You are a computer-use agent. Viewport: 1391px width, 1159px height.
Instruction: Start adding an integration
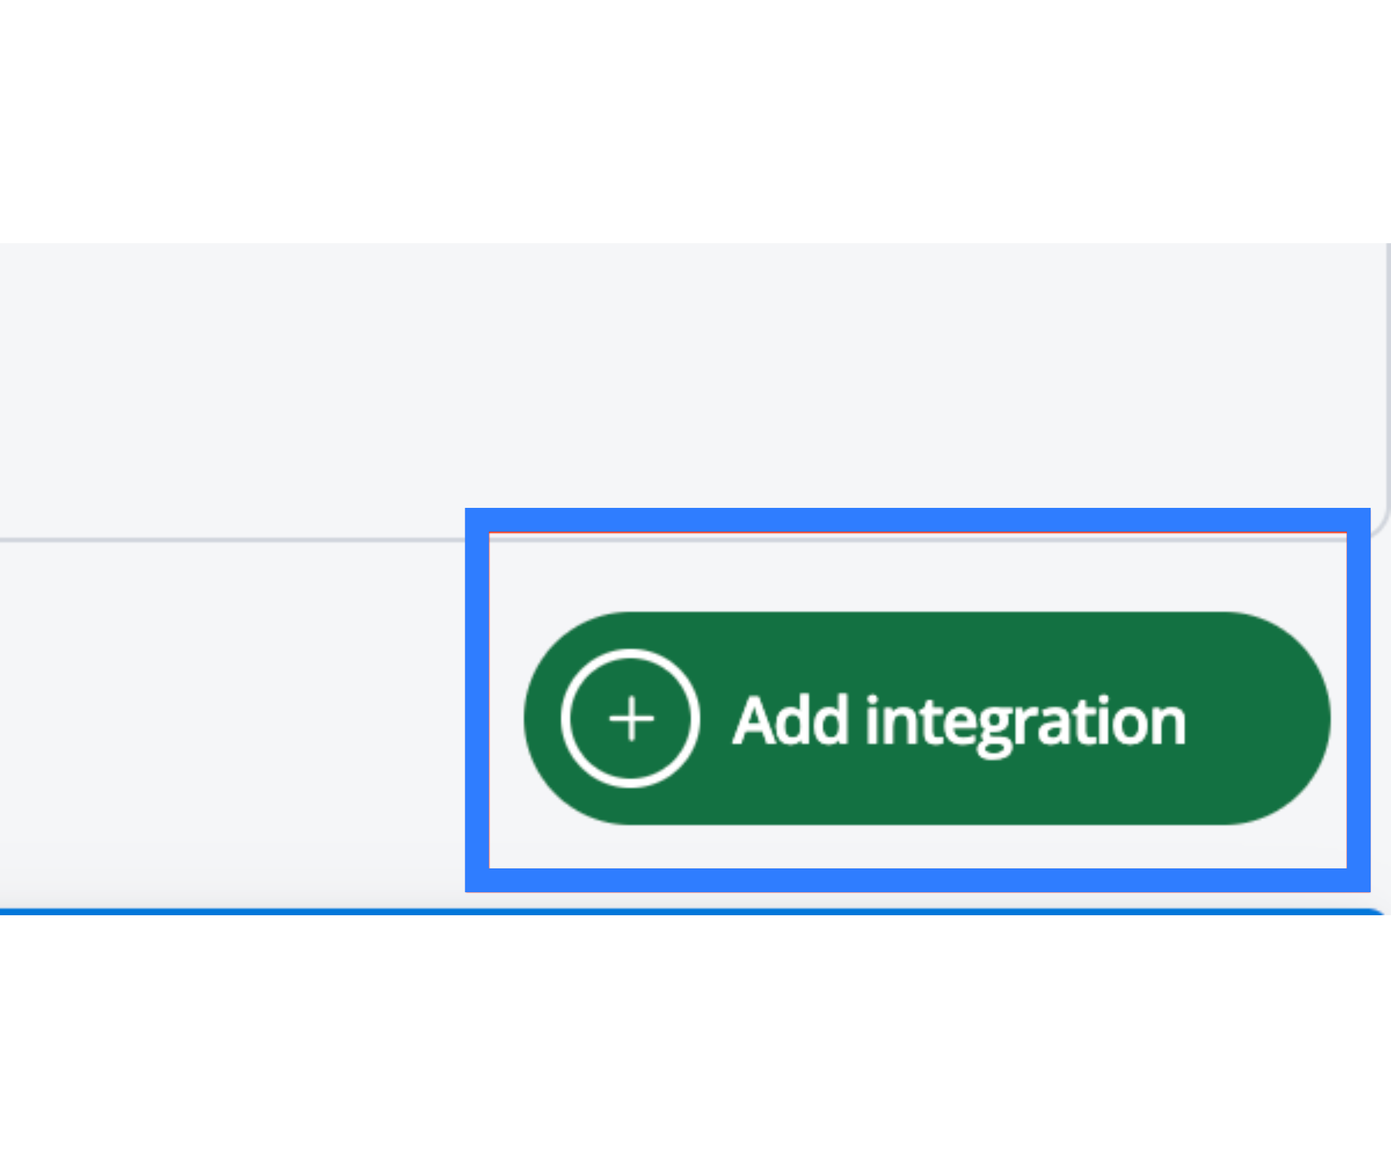[x=926, y=718]
